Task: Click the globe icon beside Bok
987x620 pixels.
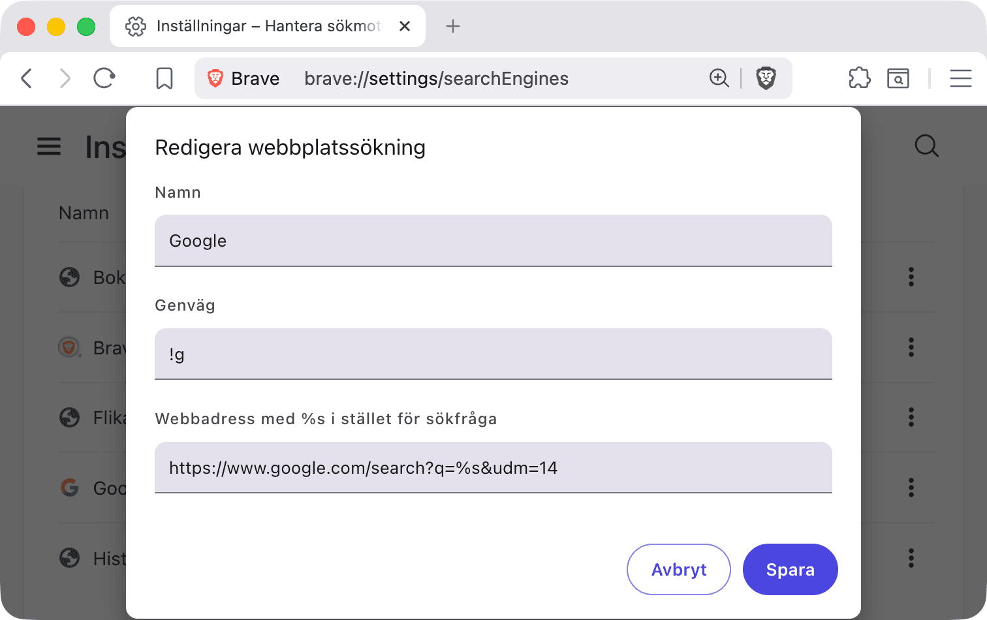Action: pos(70,277)
